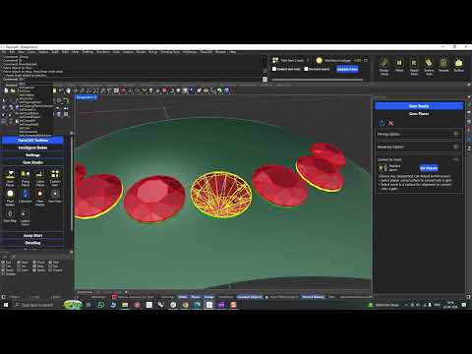This screenshot has height=354, width=472.
Task: Tick the second checkbox under Total Gem Count
Action: [x=306, y=69]
